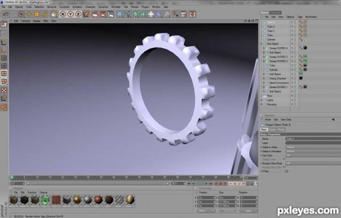Select Barrel Connections in the object tree
Viewport: 341px width, 218px height.
pos(279,83)
